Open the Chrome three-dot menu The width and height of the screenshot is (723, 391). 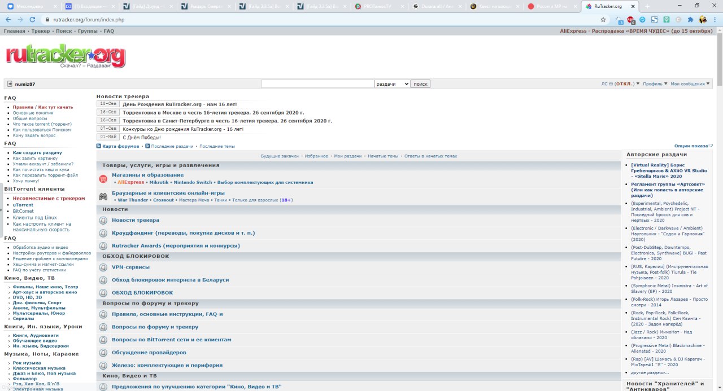coord(715,19)
